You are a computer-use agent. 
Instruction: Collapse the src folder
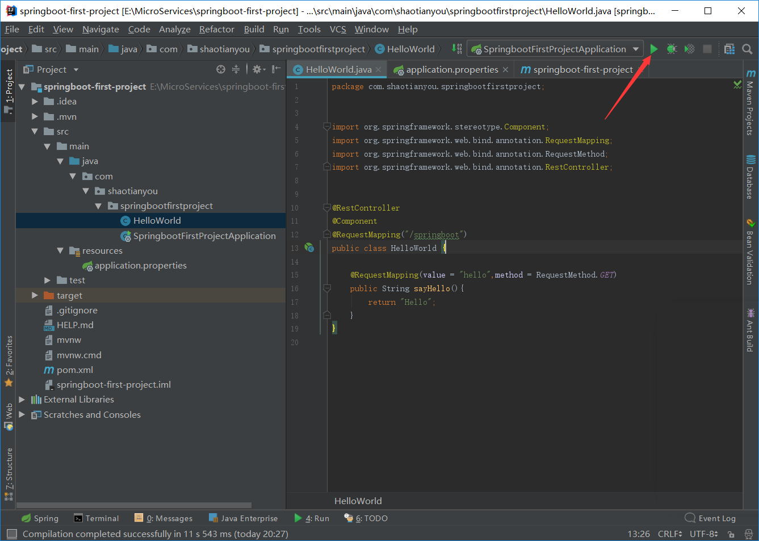point(35,131)
